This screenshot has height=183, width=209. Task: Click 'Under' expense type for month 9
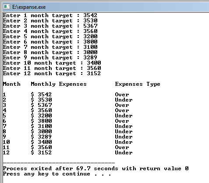pyautogui.click(x=124, y=137)
